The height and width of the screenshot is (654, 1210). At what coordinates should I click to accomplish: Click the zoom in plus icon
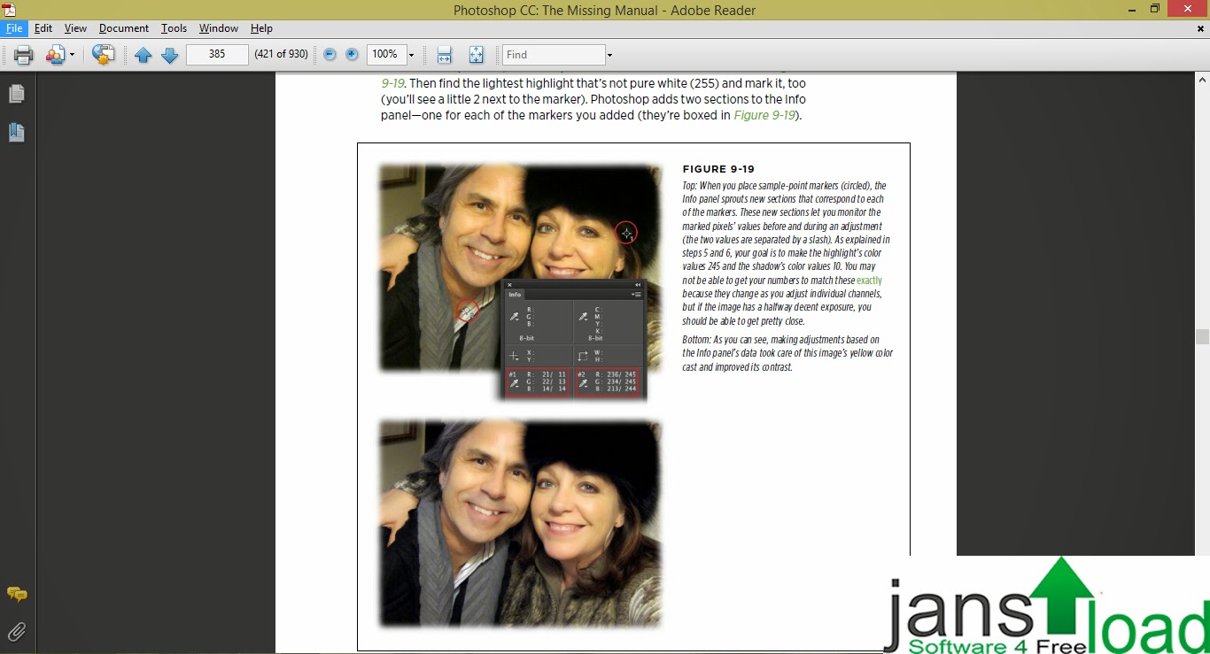tap(352, 54)
